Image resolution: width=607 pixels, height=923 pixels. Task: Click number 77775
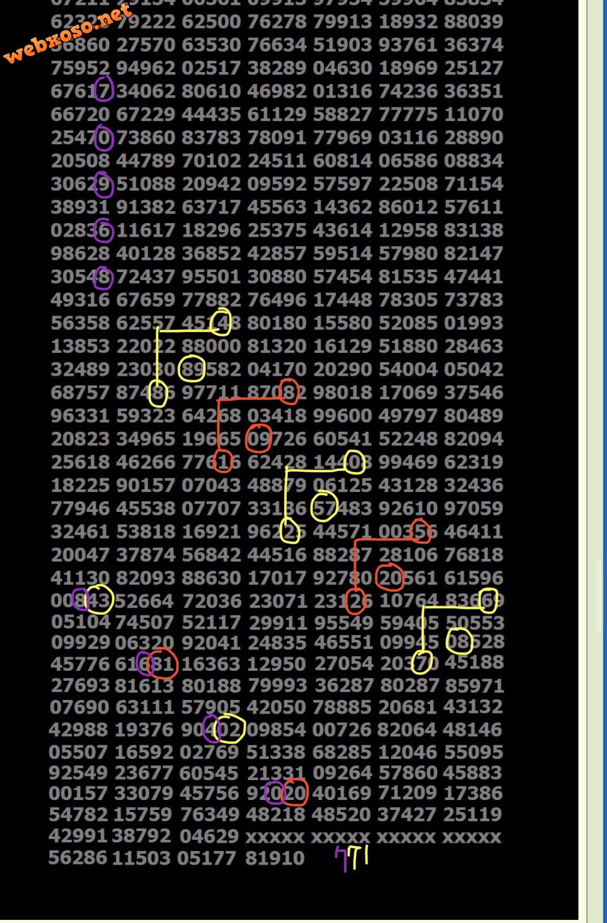408,114
